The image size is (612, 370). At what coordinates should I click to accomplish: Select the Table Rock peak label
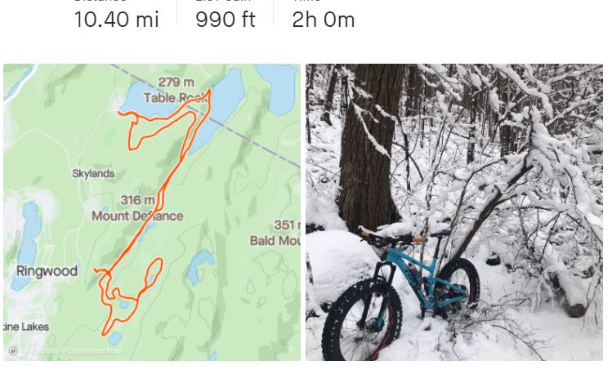tap(174, 97)
